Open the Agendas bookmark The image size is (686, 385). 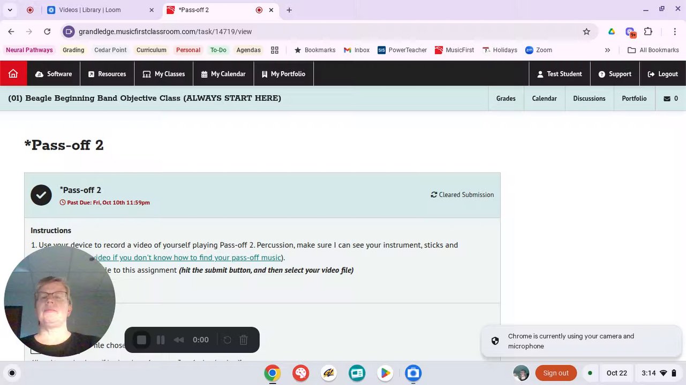point(248,50)
